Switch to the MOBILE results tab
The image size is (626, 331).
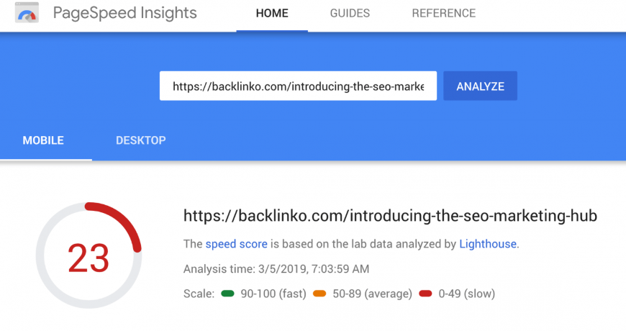[x=43, y=140]
